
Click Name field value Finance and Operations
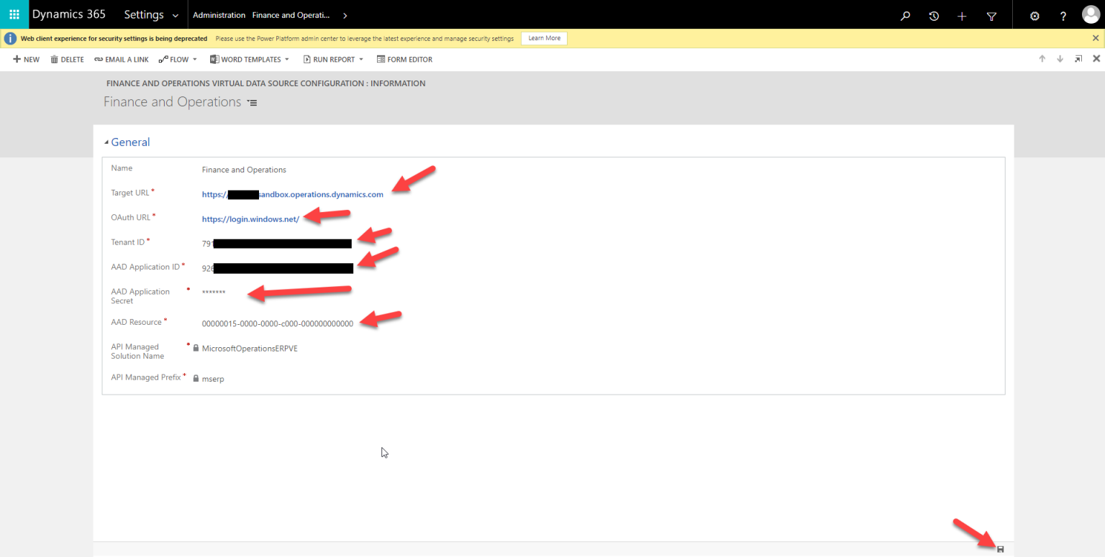tap(244, 170)
